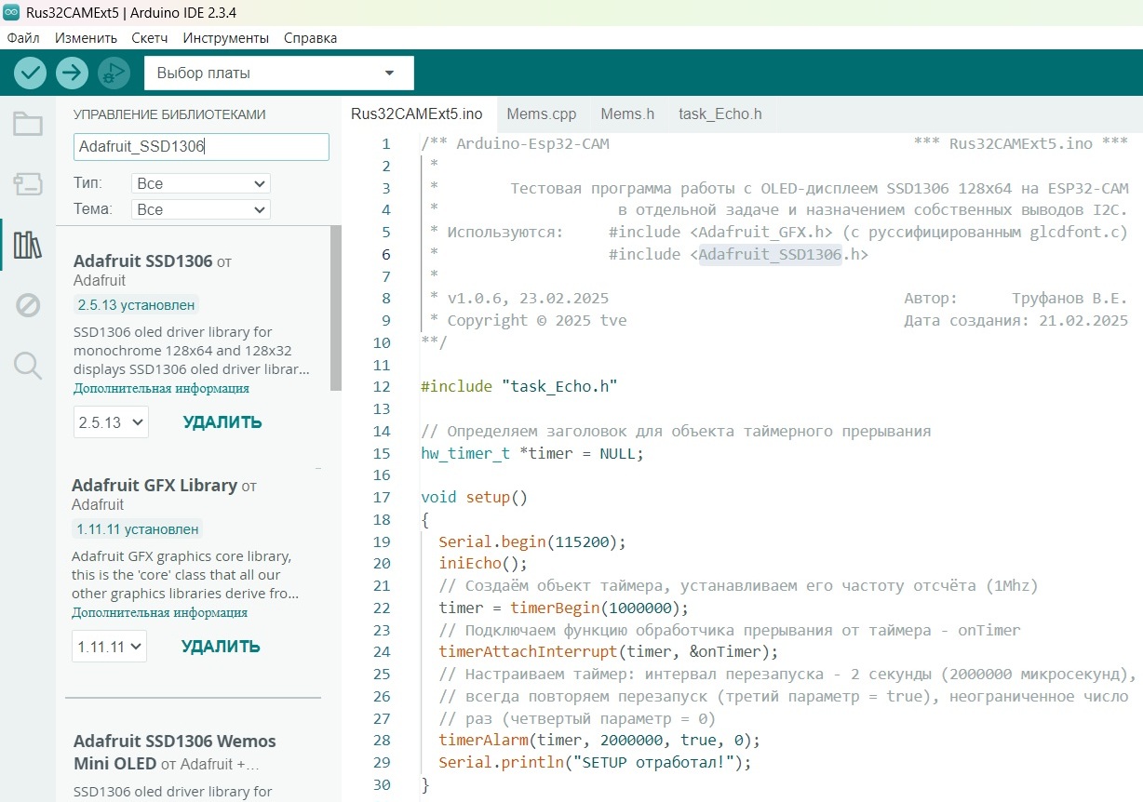Open the Sketchbook folder icon in sidebar
This screenshot has height=802, width=1143.
coord(28,124)
